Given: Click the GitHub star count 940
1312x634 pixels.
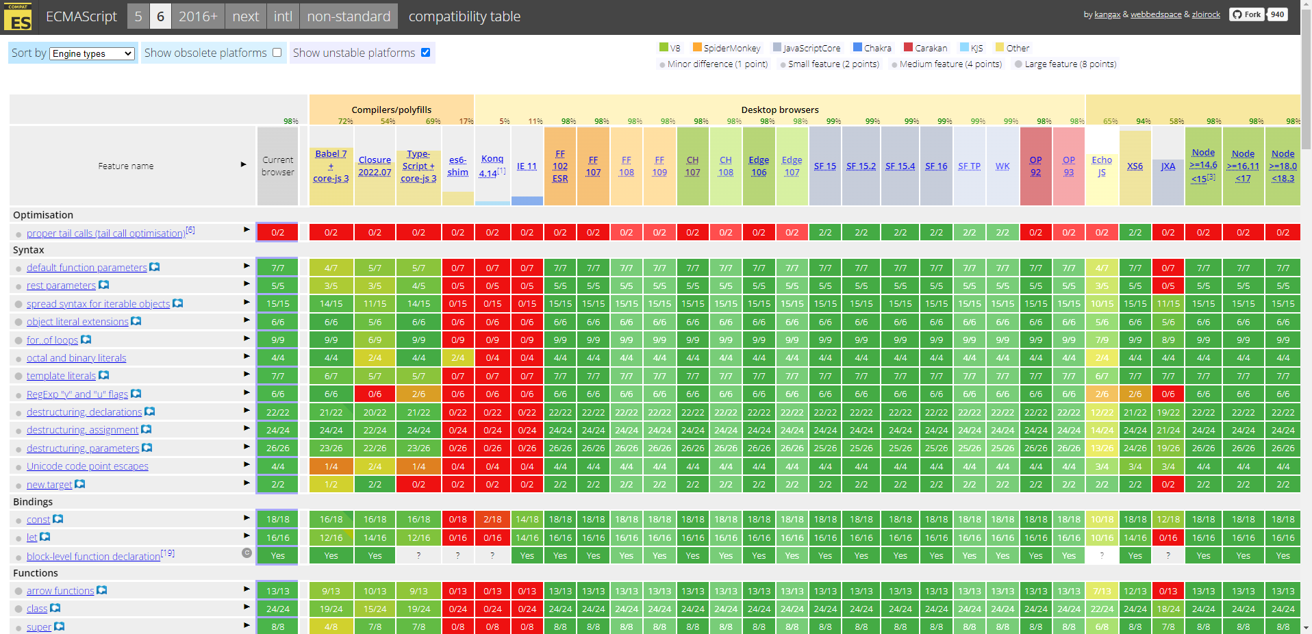Looking at the screenshot, I should tap(1277, 14).
